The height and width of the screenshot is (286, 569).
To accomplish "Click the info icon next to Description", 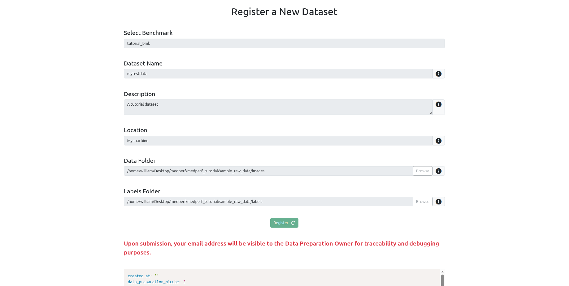I will 438,104.
